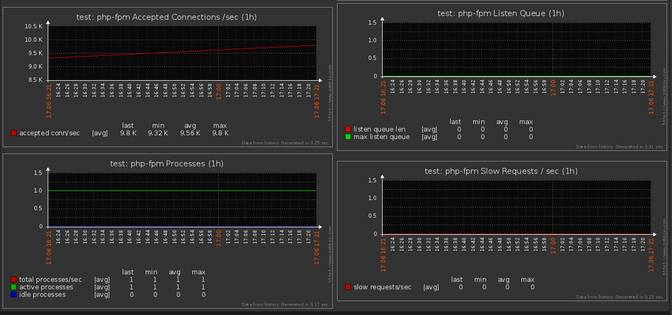Click the 'listen queue len' legend label
The width and height of the screenshot is (672, 315).
pyautogui.click(x=379, y=129)
